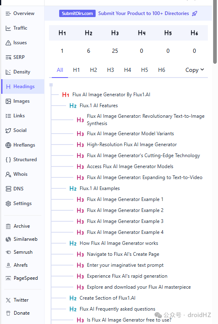
Task: Collapse the headings tree root node
Action: coord(51,85)
